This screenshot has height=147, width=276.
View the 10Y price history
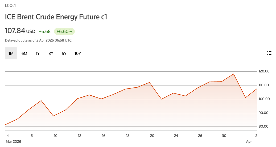(x=78, y=53)
